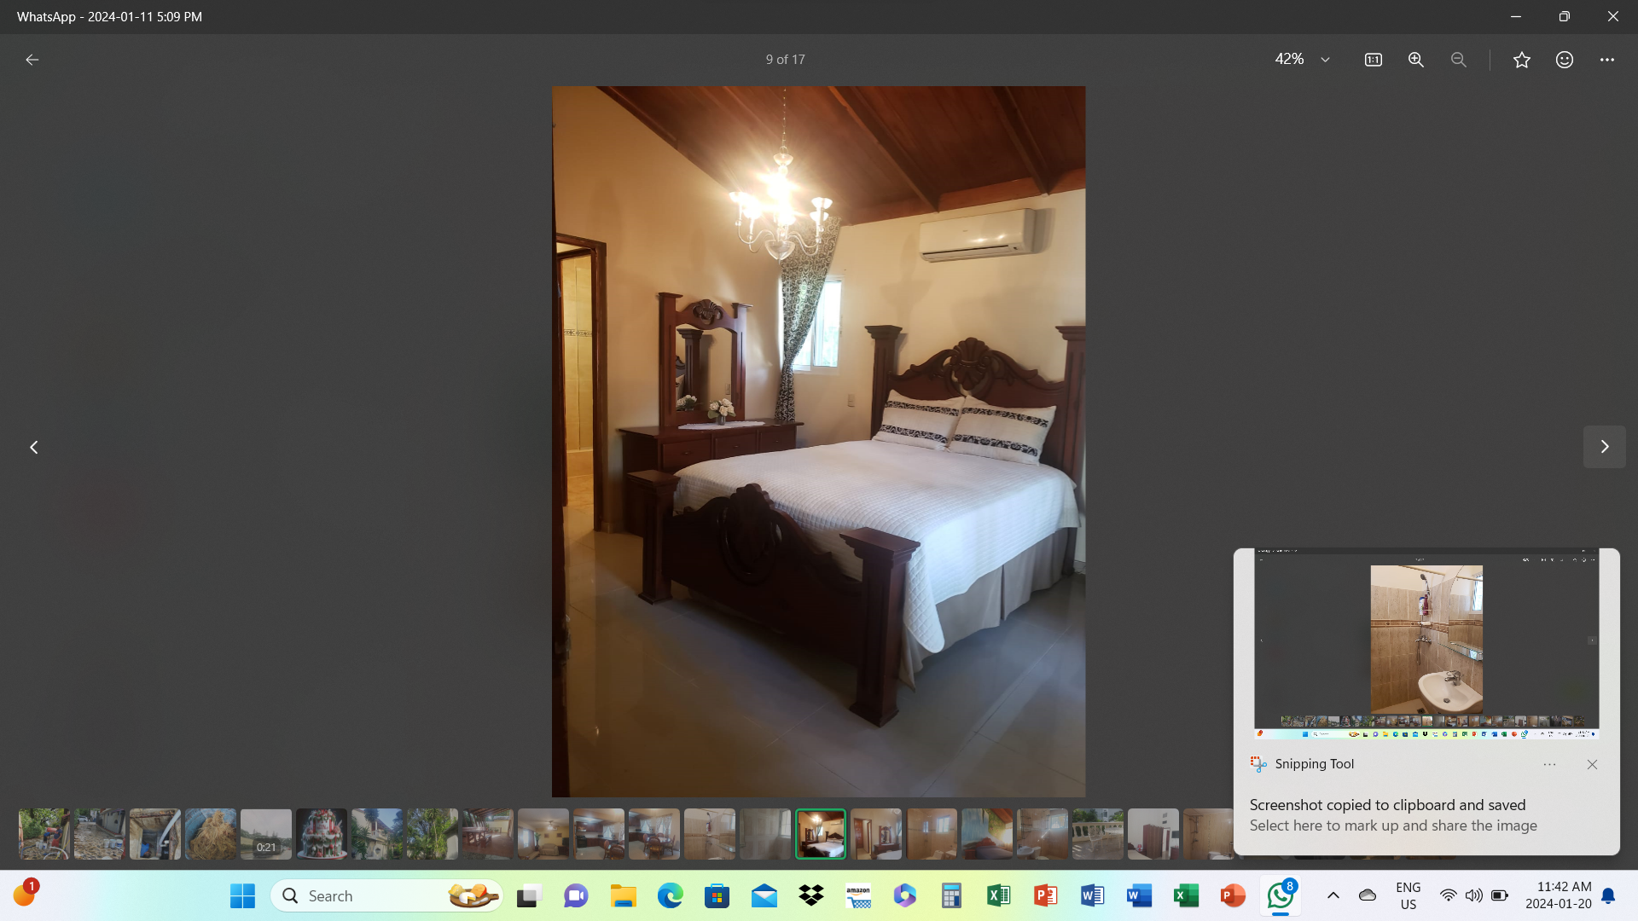Zoom in on the bedroom photo
The width and height of the screenshot is (1638, 921).
[x=1416, y=60]
